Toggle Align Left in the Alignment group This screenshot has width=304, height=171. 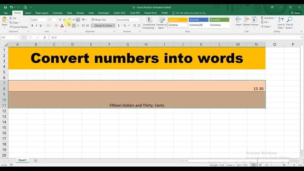pos(69,26)
